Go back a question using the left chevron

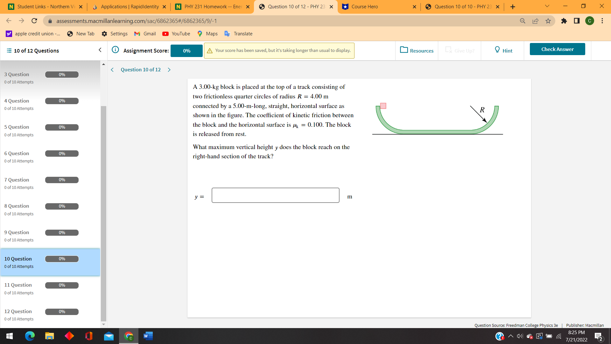click(x=112, y=69)
